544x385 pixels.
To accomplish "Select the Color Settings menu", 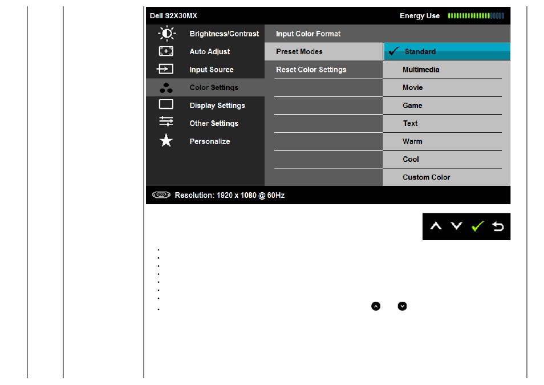I will (205, 87).
